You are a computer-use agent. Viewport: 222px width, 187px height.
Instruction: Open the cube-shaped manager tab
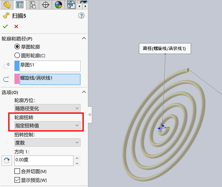point(71,5)
